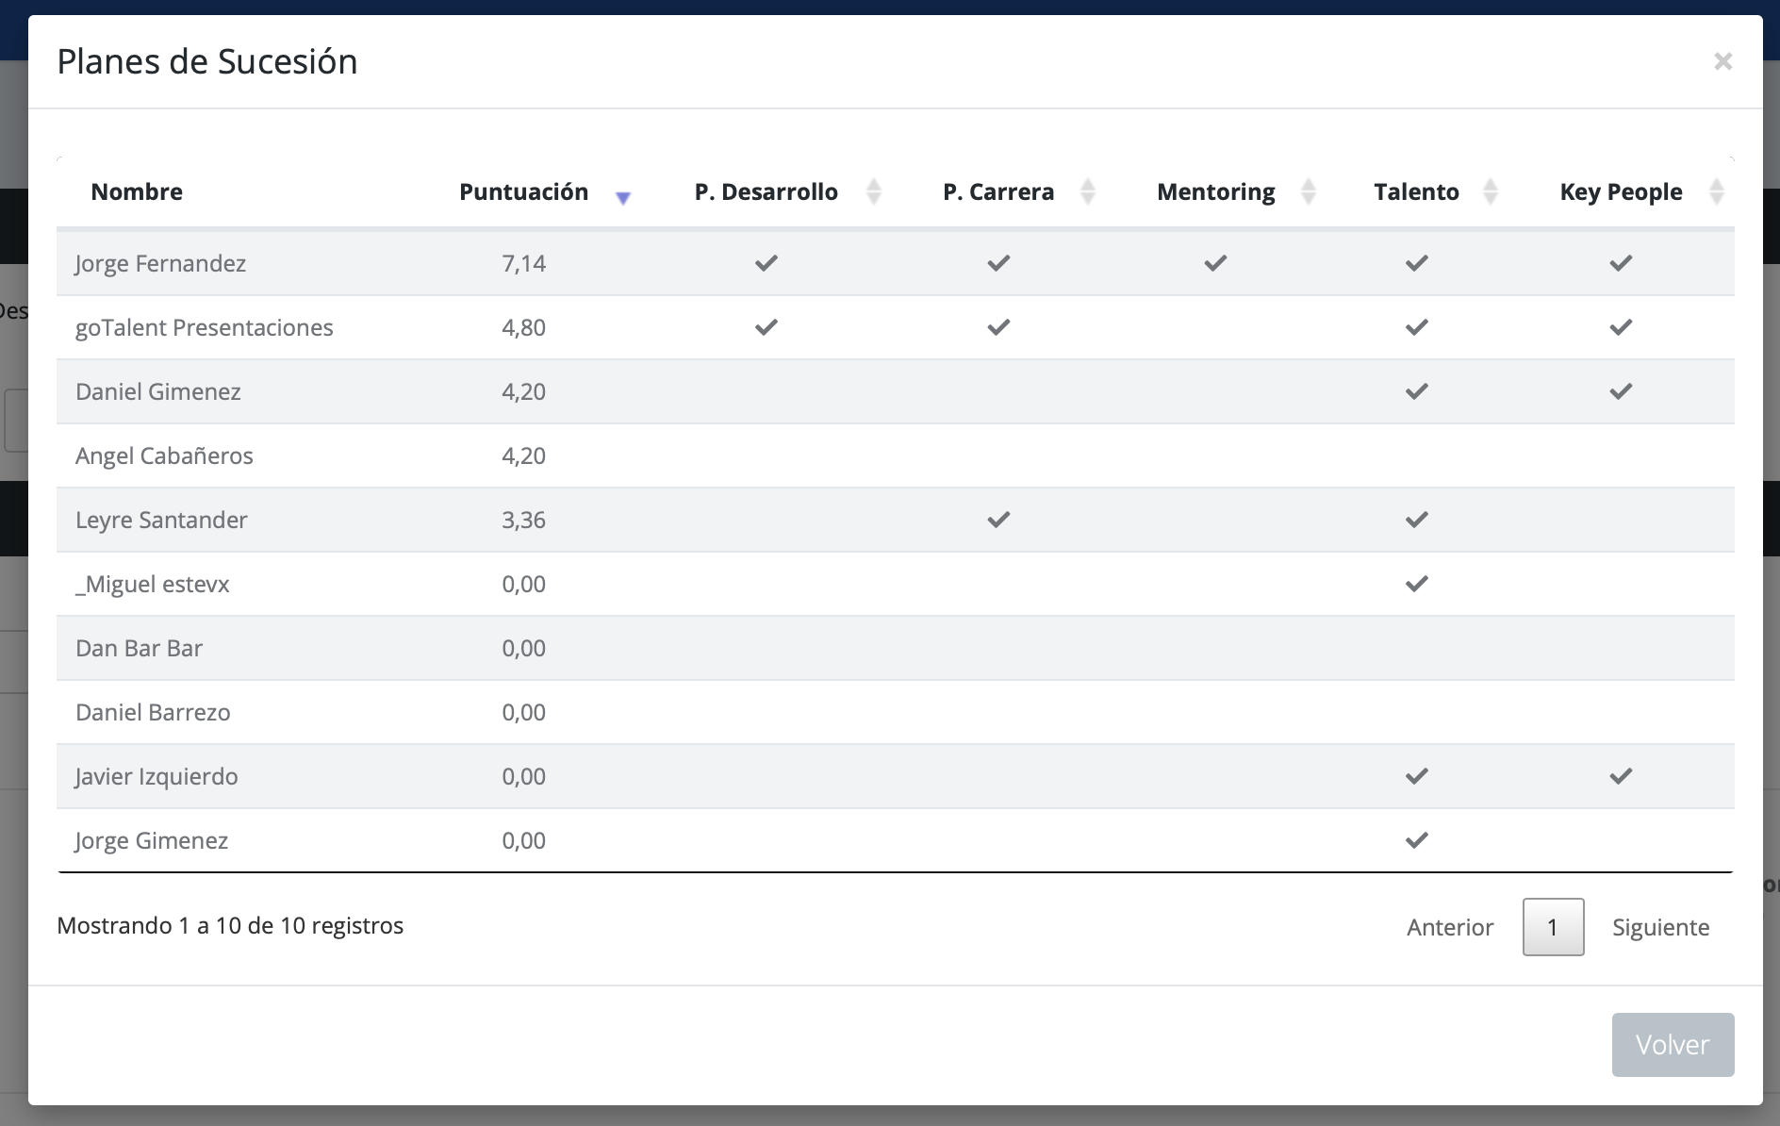Click the Planes de Sucesión title
The height and width of the screenshot is (1126, 1780).
pyautogui.click(x=207, y=61)
